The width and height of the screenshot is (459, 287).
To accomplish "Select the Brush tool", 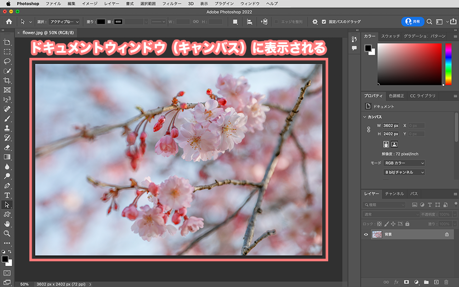I will pyautogui.click(x=7, y=118).
